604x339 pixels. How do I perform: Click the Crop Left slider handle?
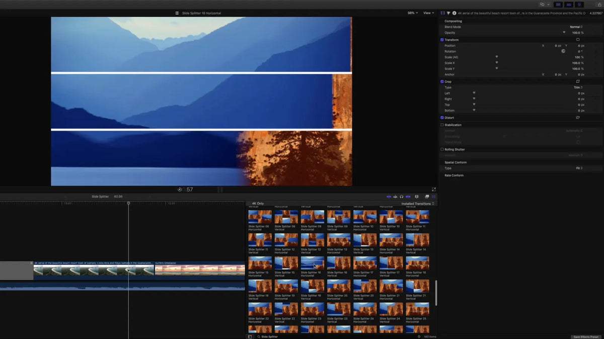click(474, 93)
